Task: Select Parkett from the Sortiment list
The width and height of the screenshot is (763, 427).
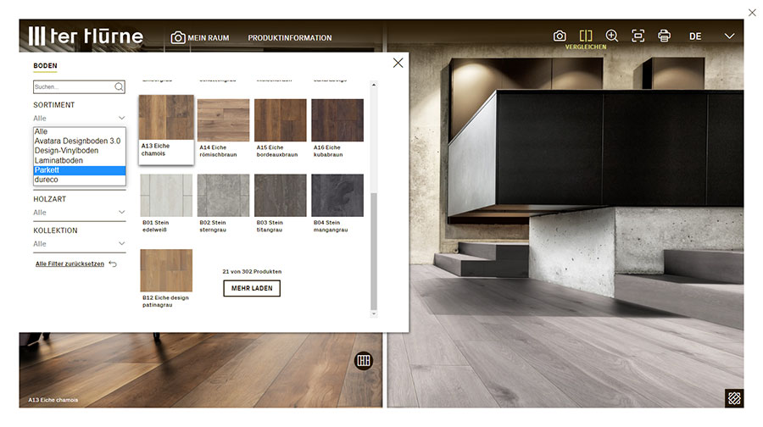Action: (x=79, y=170)
